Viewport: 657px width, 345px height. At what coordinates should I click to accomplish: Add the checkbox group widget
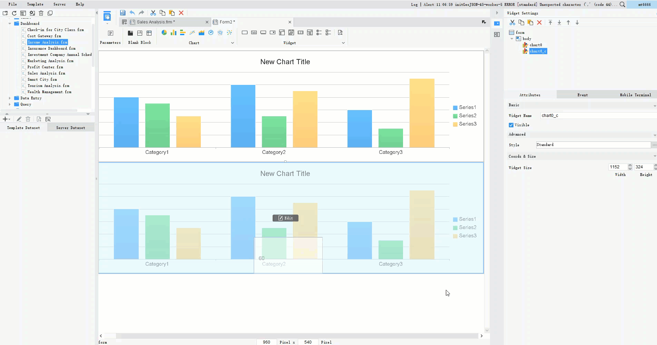click(x=328, y=32)
